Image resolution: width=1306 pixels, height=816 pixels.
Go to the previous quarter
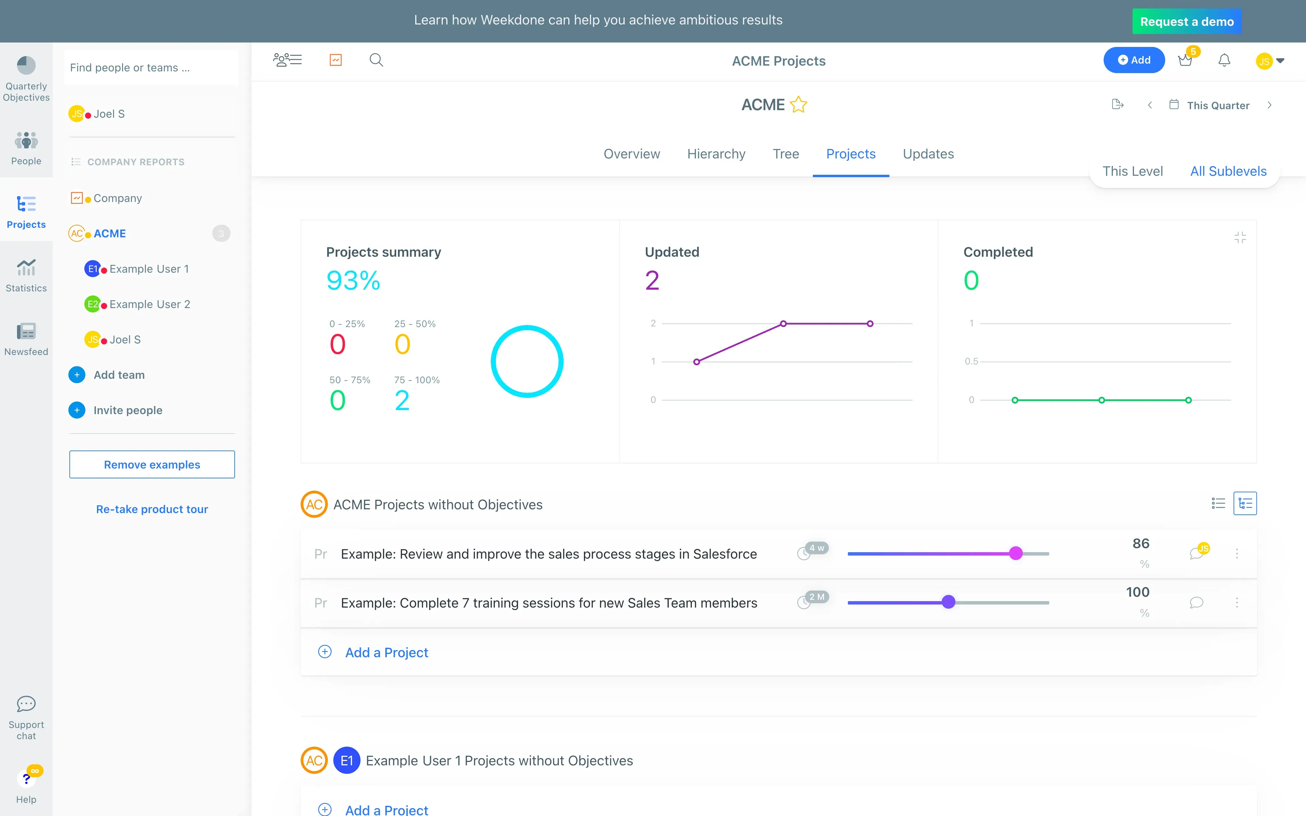point(1150,105)
